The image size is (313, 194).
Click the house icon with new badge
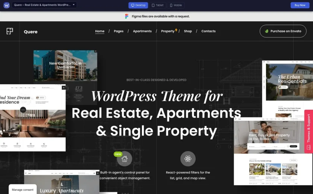coord(124,159)
